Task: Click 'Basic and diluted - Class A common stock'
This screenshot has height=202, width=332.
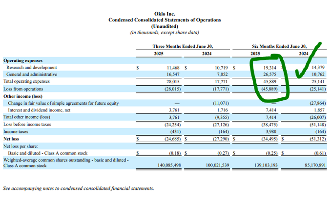Action: click(48, 153)
